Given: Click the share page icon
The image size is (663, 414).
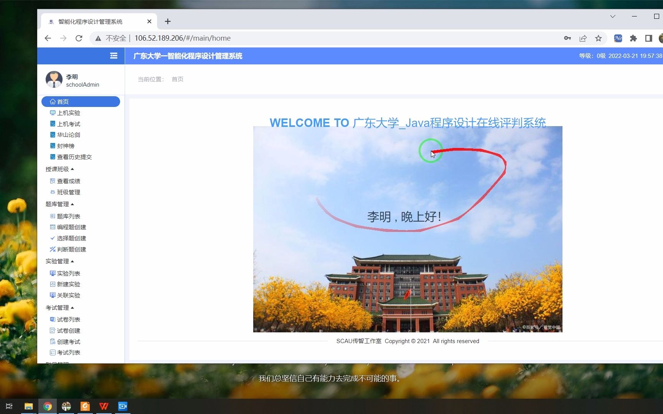Looking at the screenshot, I should [583, 38].
